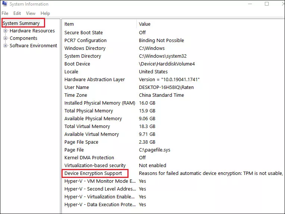Open the View menu

click(31, 13)
